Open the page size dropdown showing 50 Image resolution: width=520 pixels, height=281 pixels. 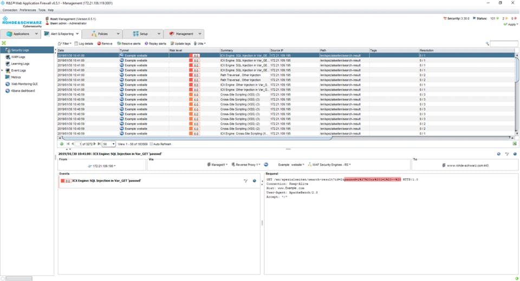click(x=109, y=144)
